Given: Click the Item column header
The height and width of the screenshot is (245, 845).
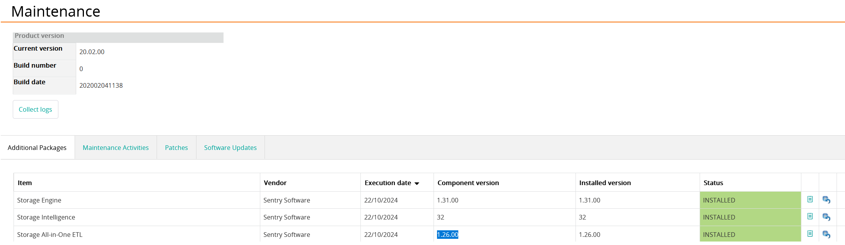Looking at the screenshot, I should coord(137,182).
